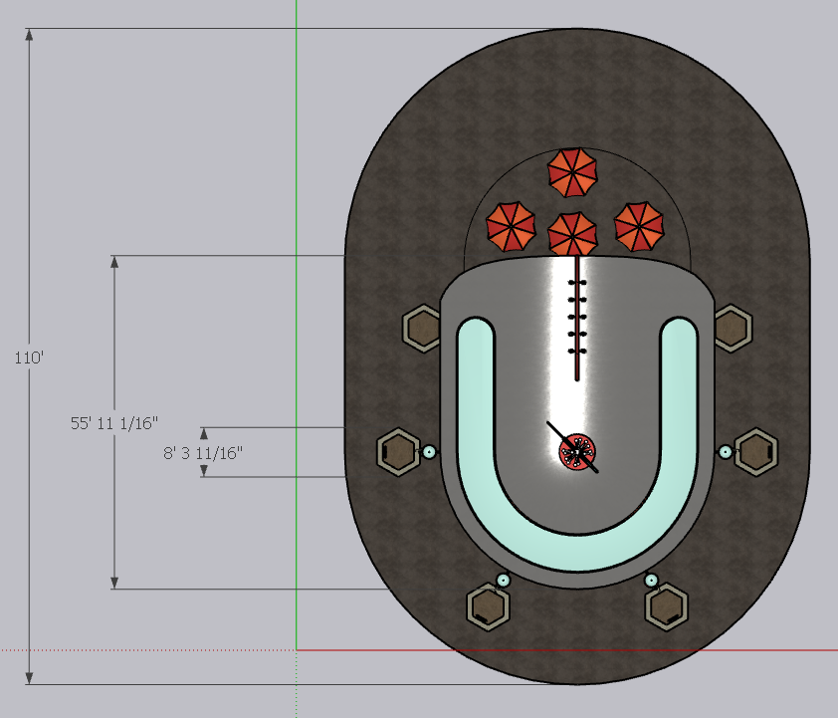Image resolution: width=838 pixels, height=718 pixels.
Task: Select the upper-right hexagonal planter
Action: click(733, 329)
